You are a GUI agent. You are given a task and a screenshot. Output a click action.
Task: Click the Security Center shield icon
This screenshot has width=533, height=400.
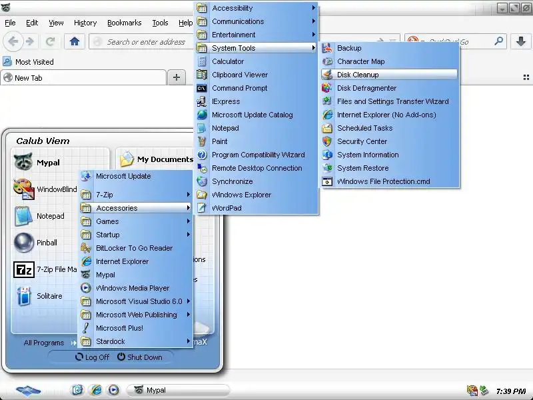coord(327,141)
